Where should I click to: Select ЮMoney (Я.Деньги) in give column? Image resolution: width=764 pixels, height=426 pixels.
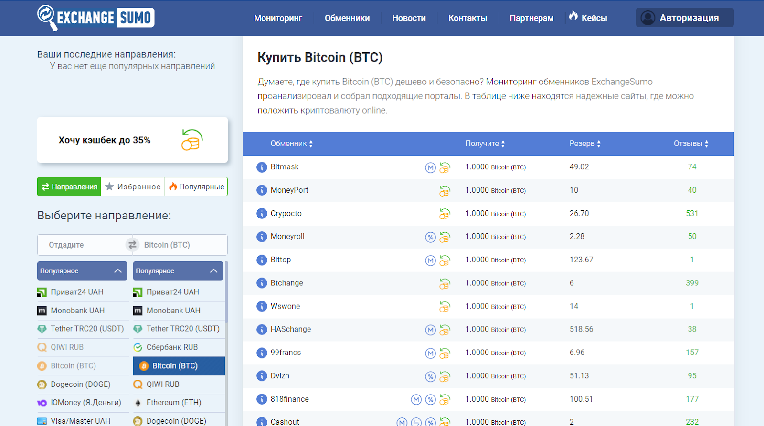(82, 403)
